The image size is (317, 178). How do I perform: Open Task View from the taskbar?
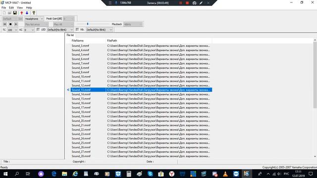click(x=28, y=174)
